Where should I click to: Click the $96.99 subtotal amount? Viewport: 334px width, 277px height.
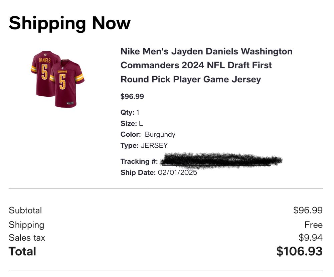(x=308, y=210)
